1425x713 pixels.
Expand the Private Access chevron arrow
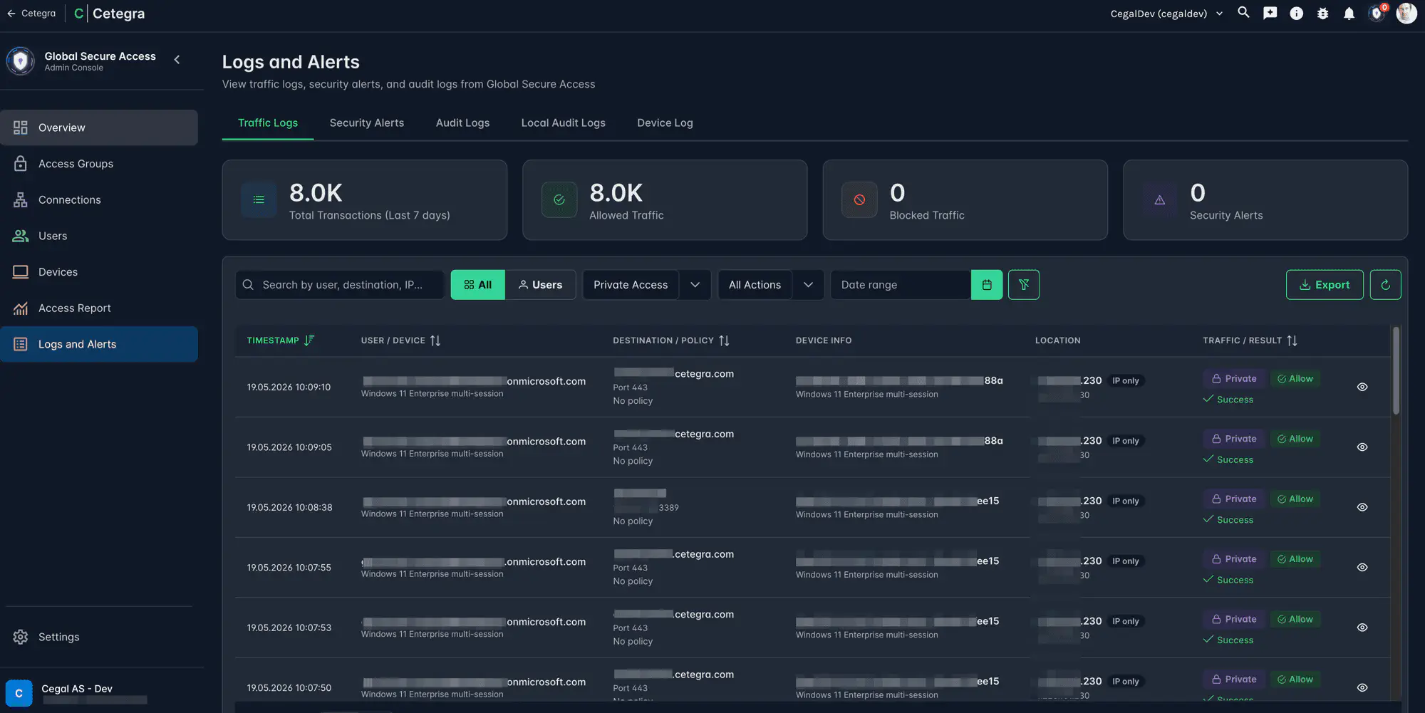click(695, 285)
